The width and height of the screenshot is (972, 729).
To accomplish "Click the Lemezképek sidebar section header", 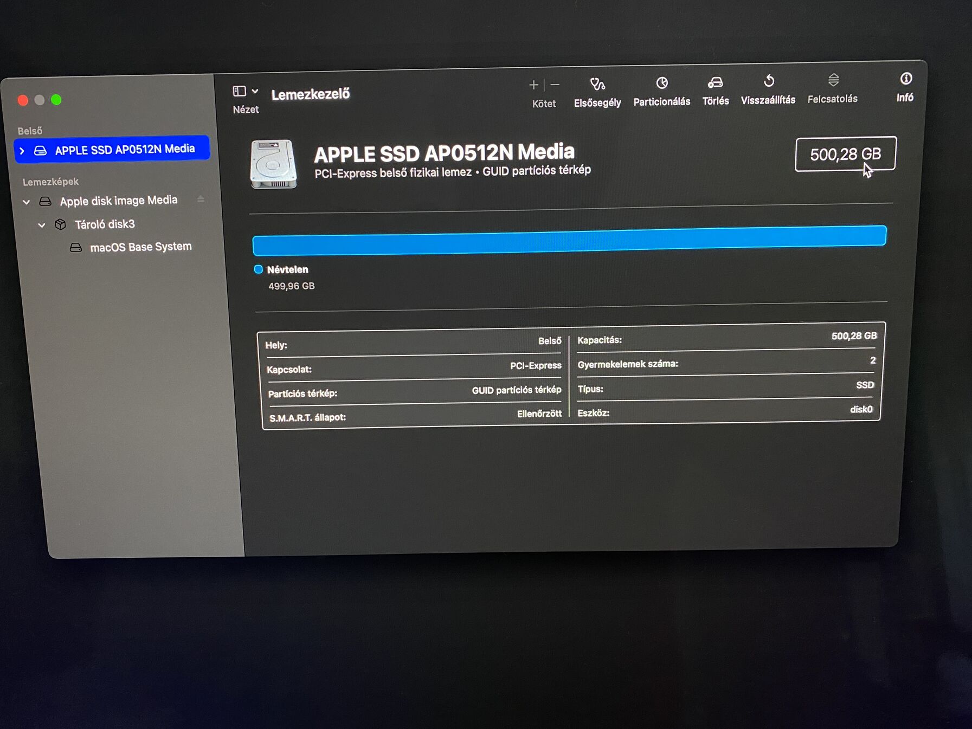I will [50, 182].
